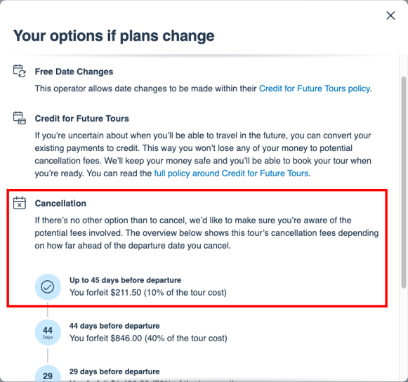The image size is (408, 382).
Task: Select the checkmark circle for 45 days
Action: [x=48, y=286]
